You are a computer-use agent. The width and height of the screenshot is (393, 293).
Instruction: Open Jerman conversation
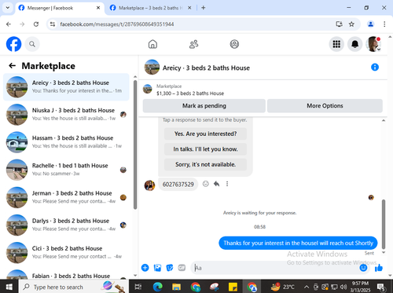click(x=66, y=197)
